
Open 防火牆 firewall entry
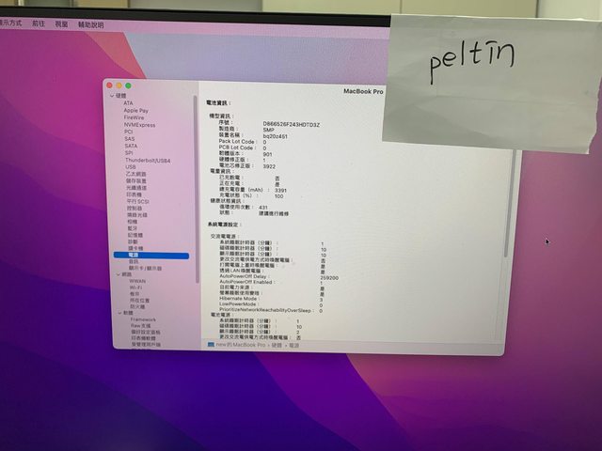pyautogui.click(x=137, y=307)
